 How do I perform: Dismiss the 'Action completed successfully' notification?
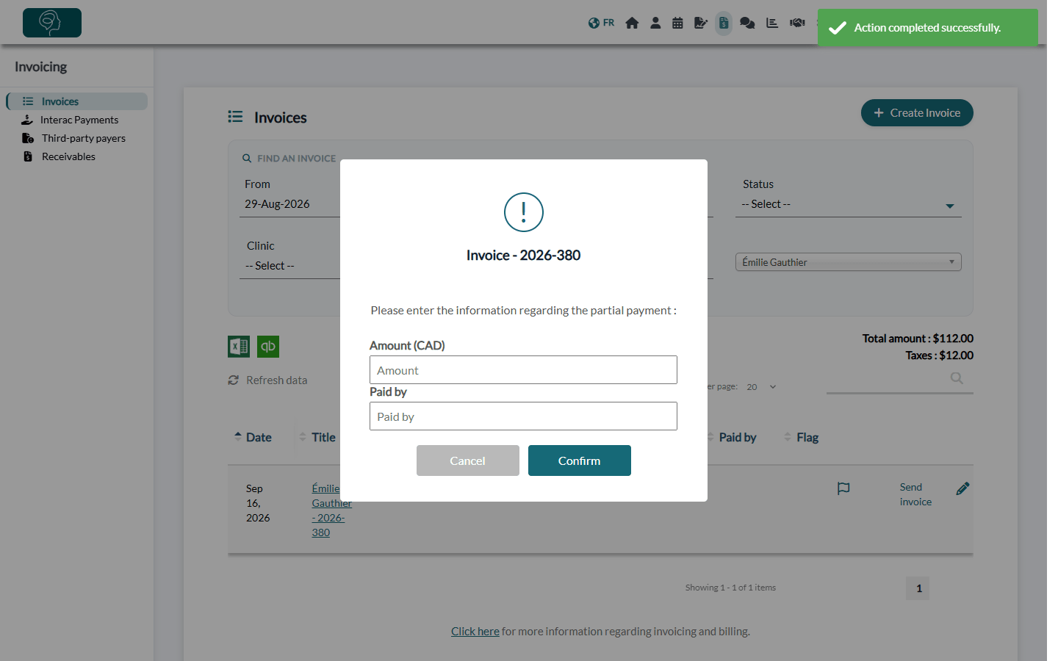click(928, 28)
